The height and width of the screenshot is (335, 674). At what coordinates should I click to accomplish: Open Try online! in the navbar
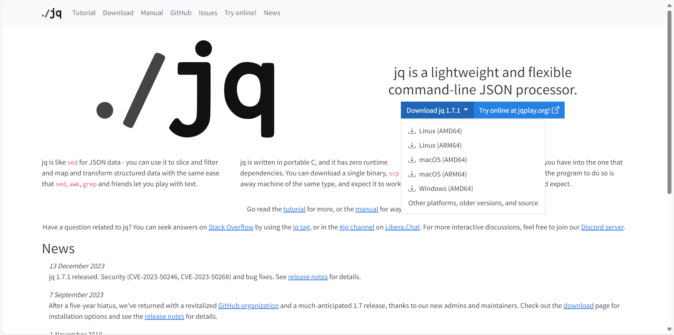click(x=240, y=13)
